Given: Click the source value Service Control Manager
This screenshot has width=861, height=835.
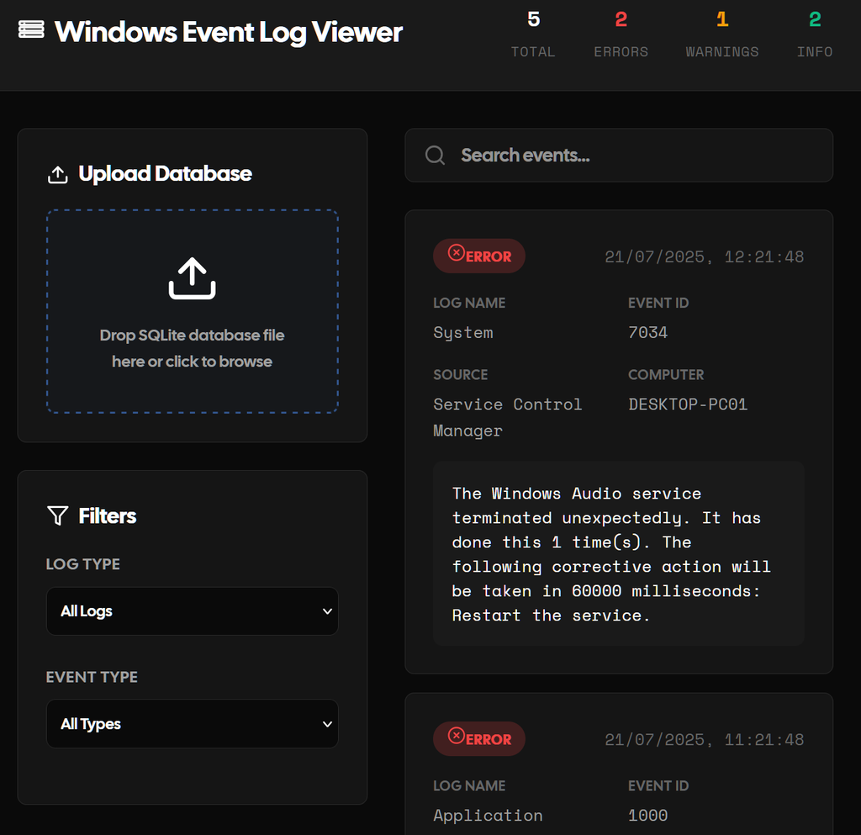Looking at the screenshot, I should (507, 418).
